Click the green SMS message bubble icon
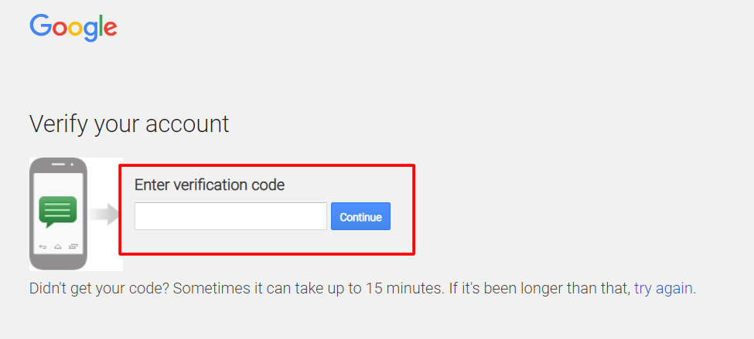 [x=58, y=211]
